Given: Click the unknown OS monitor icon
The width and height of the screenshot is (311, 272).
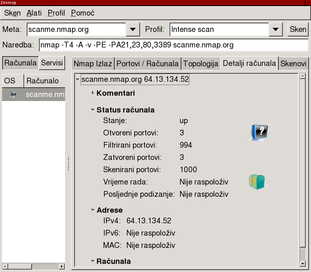Looking at the screenshot, I should (258, 133).
